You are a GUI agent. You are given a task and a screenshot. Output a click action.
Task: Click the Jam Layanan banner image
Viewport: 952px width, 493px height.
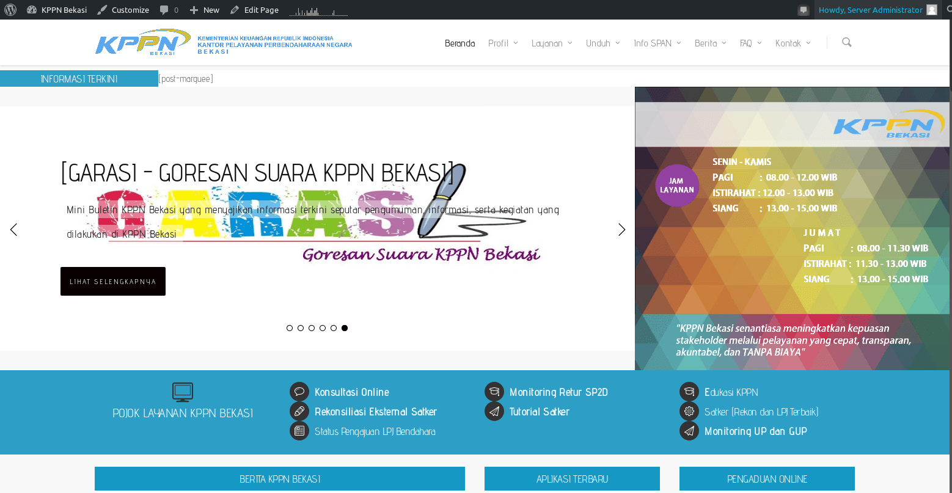792,228
